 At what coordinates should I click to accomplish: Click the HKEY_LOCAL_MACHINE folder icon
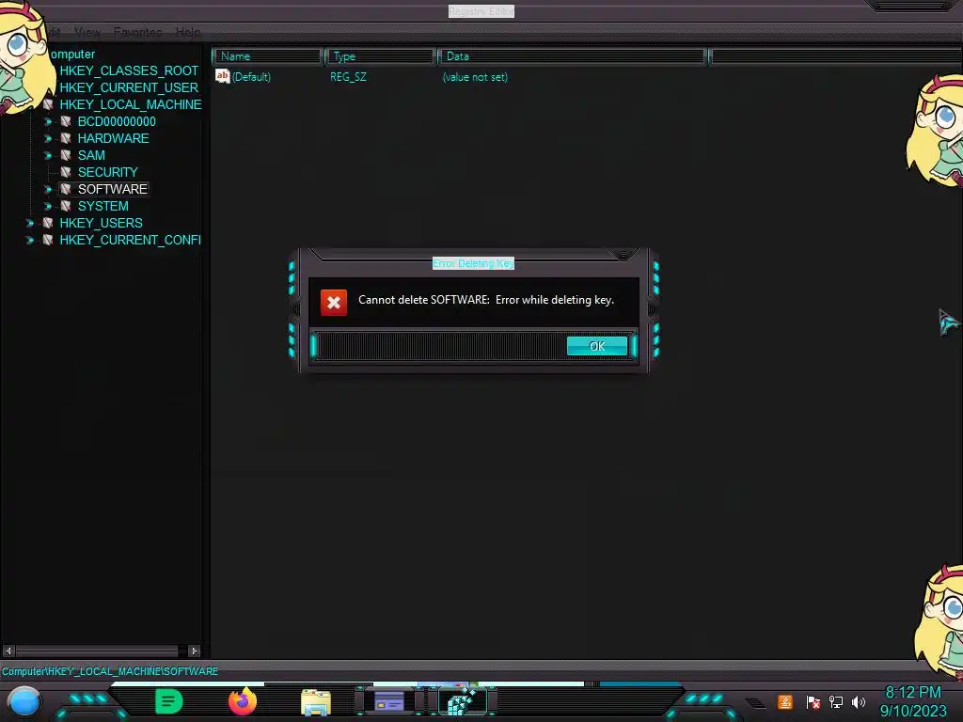pyautogui.click(x=47, y=104)
